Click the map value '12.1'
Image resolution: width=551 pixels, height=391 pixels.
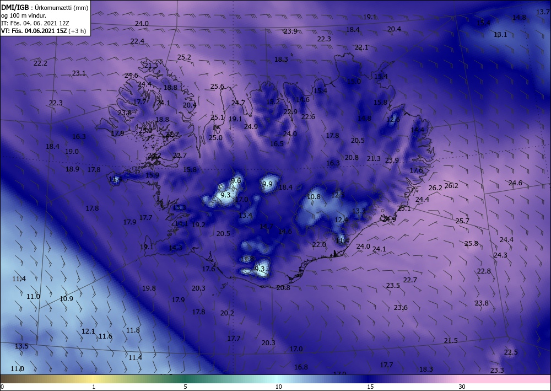tap(88, 331)
